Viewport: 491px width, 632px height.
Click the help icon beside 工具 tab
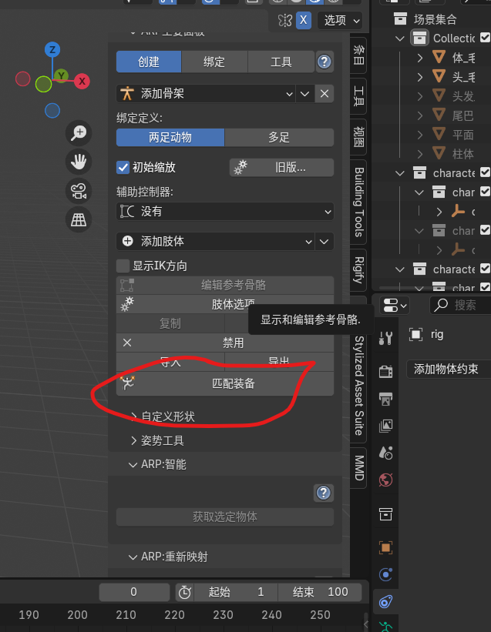coord(324,62)
